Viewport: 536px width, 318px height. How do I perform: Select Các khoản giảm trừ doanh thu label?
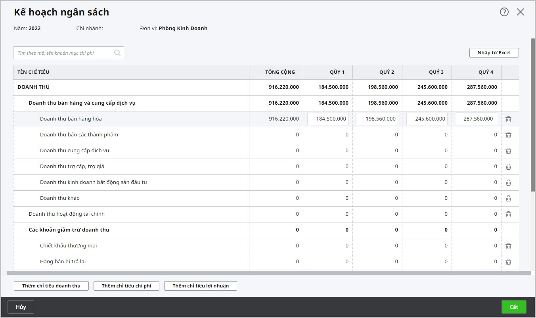[x=69, y=230]
